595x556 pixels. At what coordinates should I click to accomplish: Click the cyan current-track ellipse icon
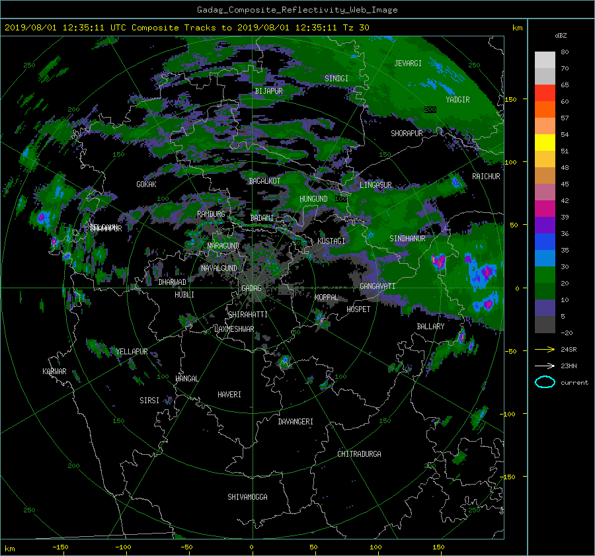pyautogui.click(x=545, y=382)
